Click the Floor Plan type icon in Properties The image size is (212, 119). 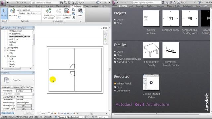click(7, 80)
